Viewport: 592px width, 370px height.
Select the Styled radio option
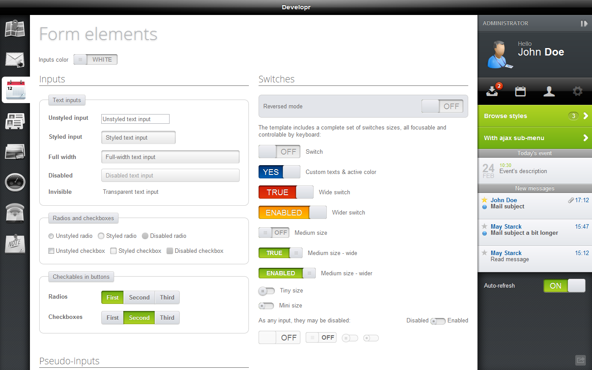(101, 236)
